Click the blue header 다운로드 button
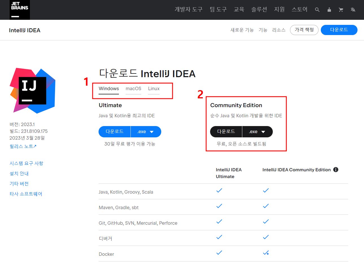Image resolution: width=364 pixels, height=262 pixels. click(339, 30)
